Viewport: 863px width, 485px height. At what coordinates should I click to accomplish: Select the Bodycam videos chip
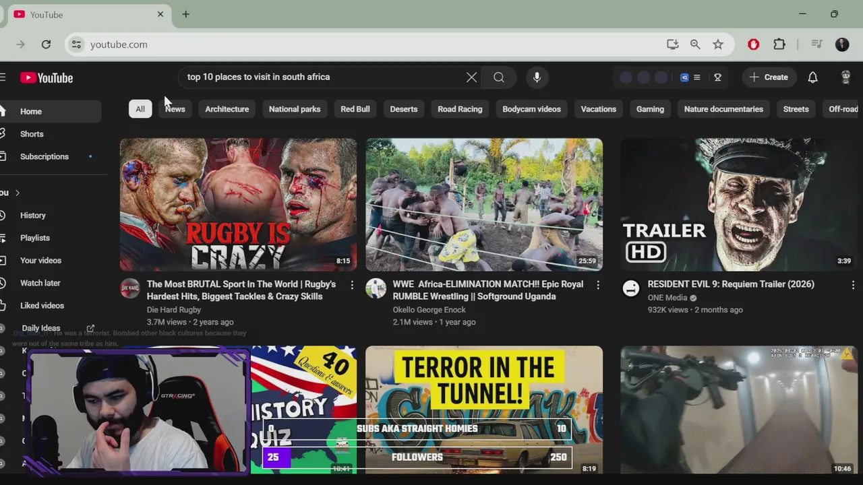pos(531,109)
